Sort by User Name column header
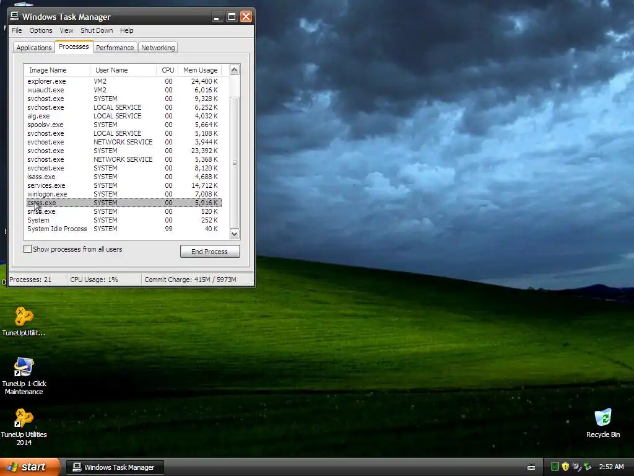 pyautogui.click(x=123, y=70)
